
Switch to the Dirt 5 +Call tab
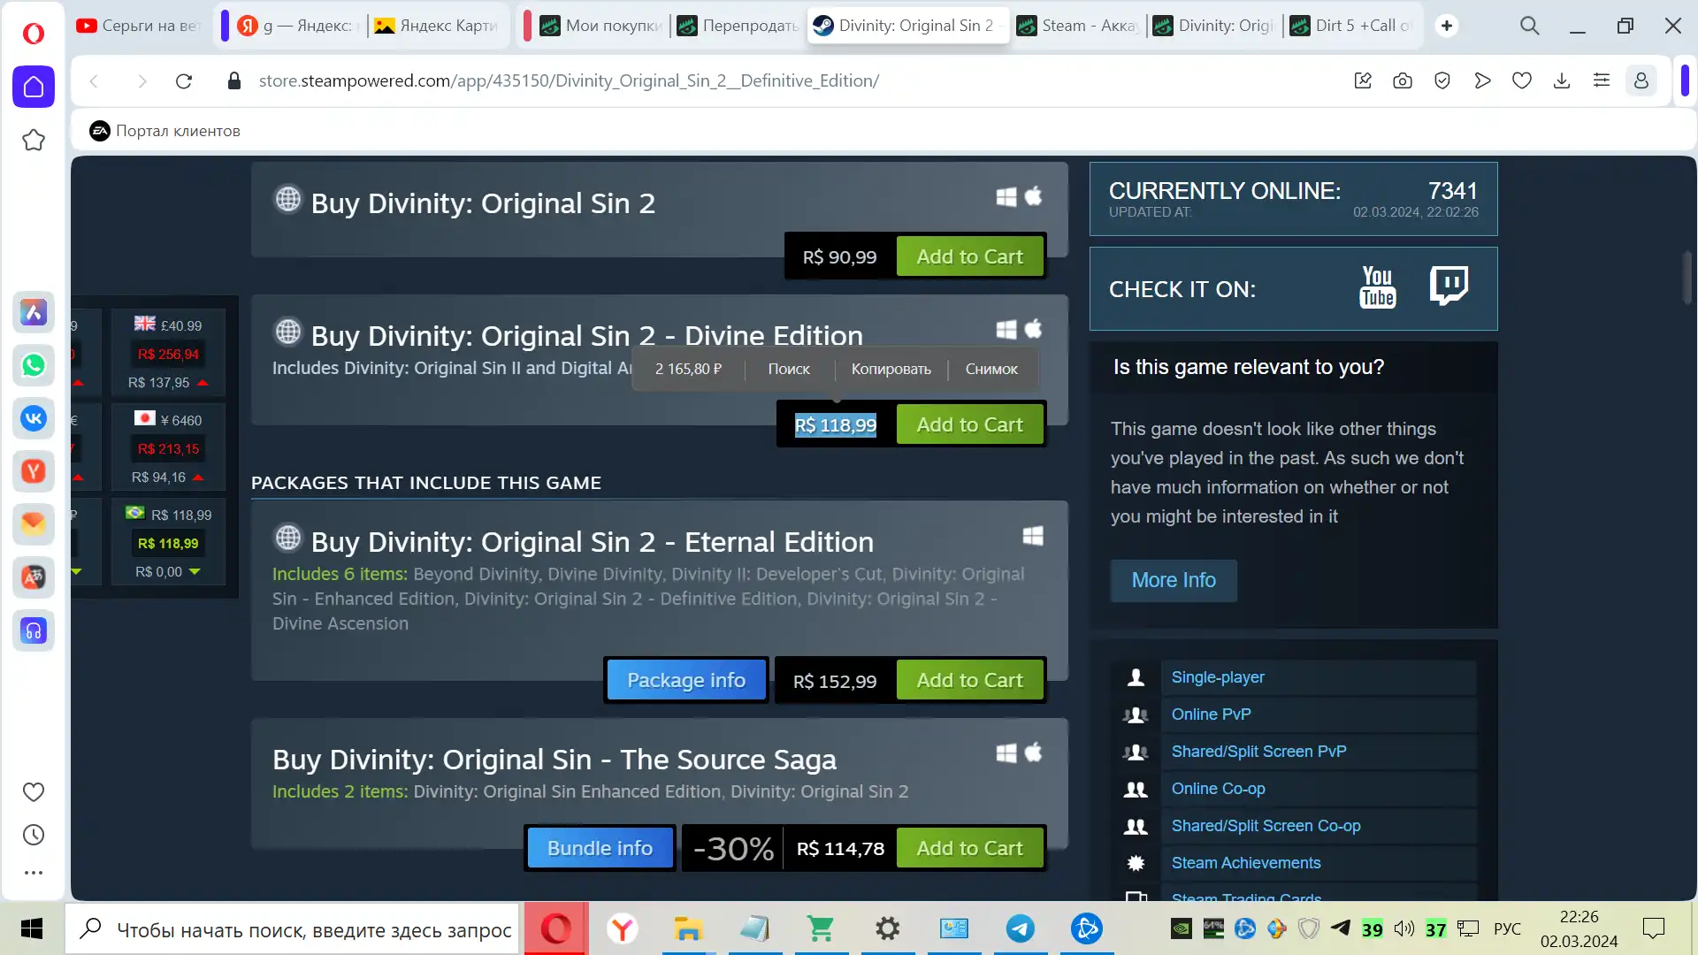click(1351, 26)
